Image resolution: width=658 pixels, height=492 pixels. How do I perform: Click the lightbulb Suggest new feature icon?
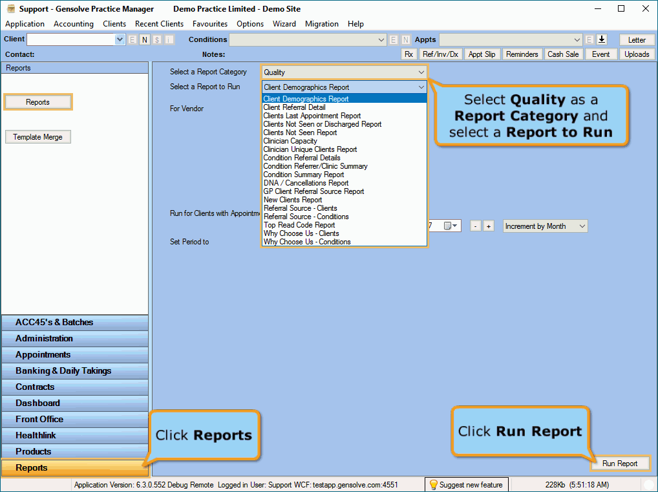[434, 485]
